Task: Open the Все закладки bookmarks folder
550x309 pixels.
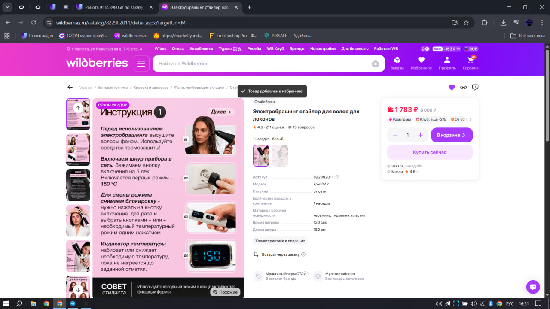Action: tap(528, 36)
